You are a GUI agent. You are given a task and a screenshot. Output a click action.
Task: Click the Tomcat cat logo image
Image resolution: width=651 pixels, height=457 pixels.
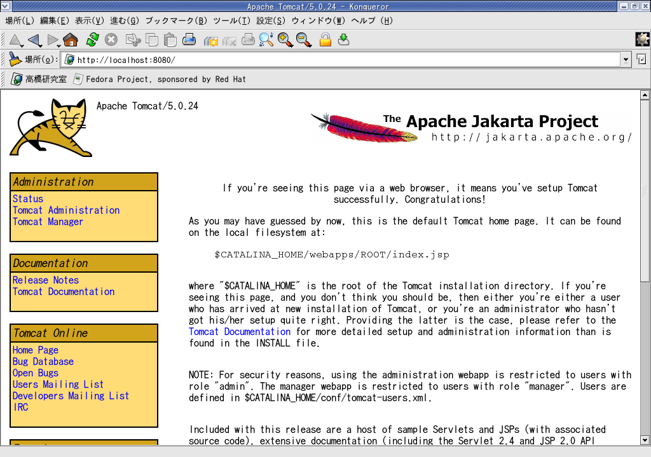[51, 127]
